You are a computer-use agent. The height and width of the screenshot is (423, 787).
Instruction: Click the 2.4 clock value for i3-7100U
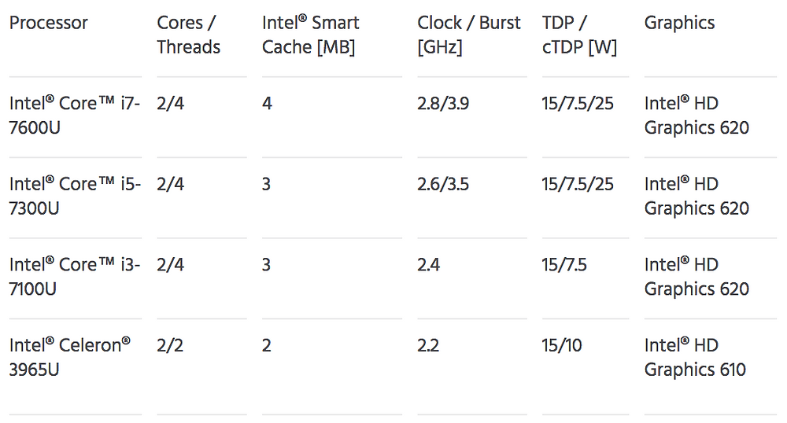coord(428,265)
